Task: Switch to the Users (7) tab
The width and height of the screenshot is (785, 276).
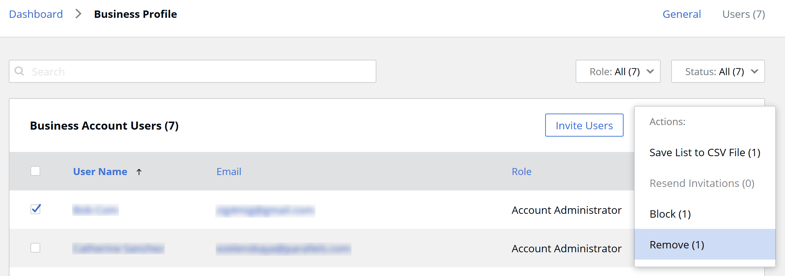Action: [743, 14]
